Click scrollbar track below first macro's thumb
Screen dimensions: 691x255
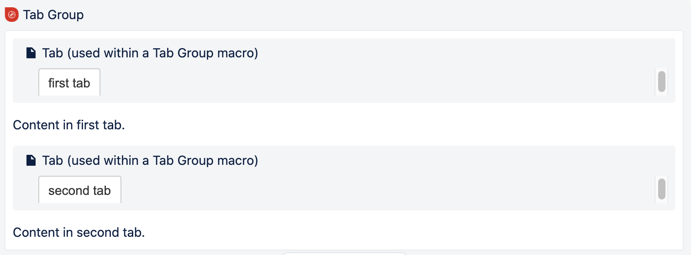(661, 94)
